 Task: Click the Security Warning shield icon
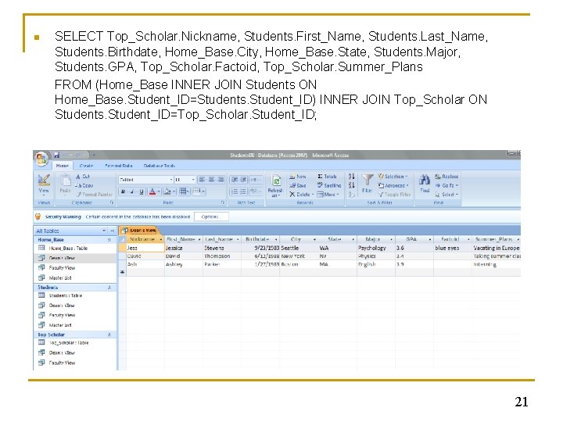click(x=38, y=216)
